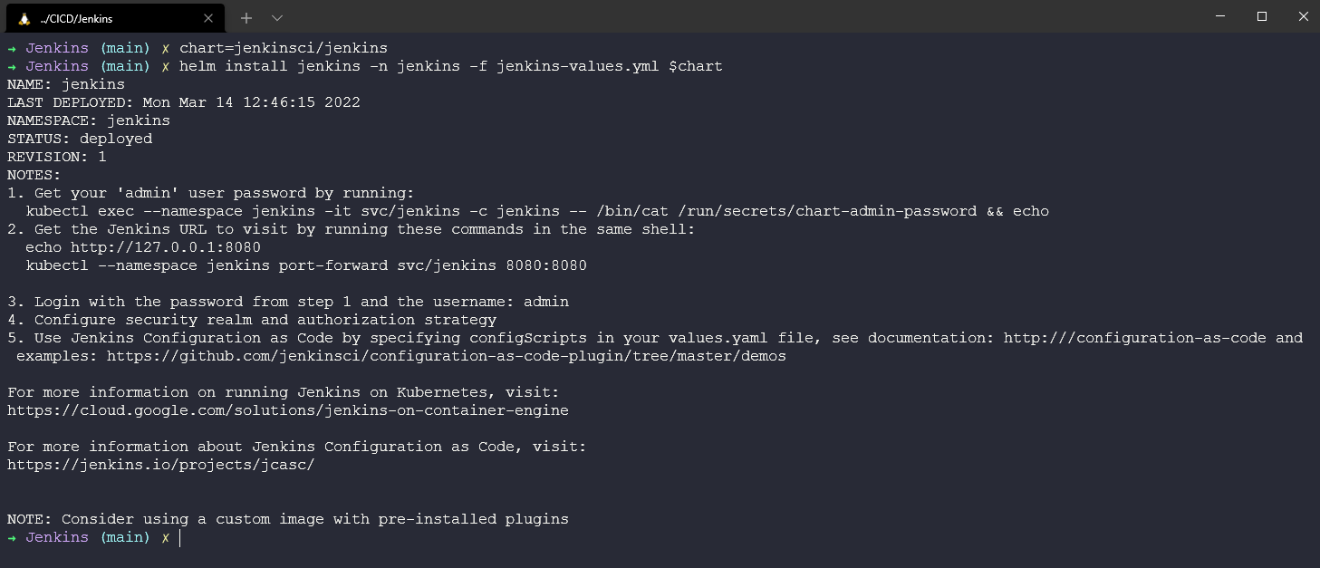Maximize the terminal window
Screen dimensions: 1320x568
(x=1262, y=16)
